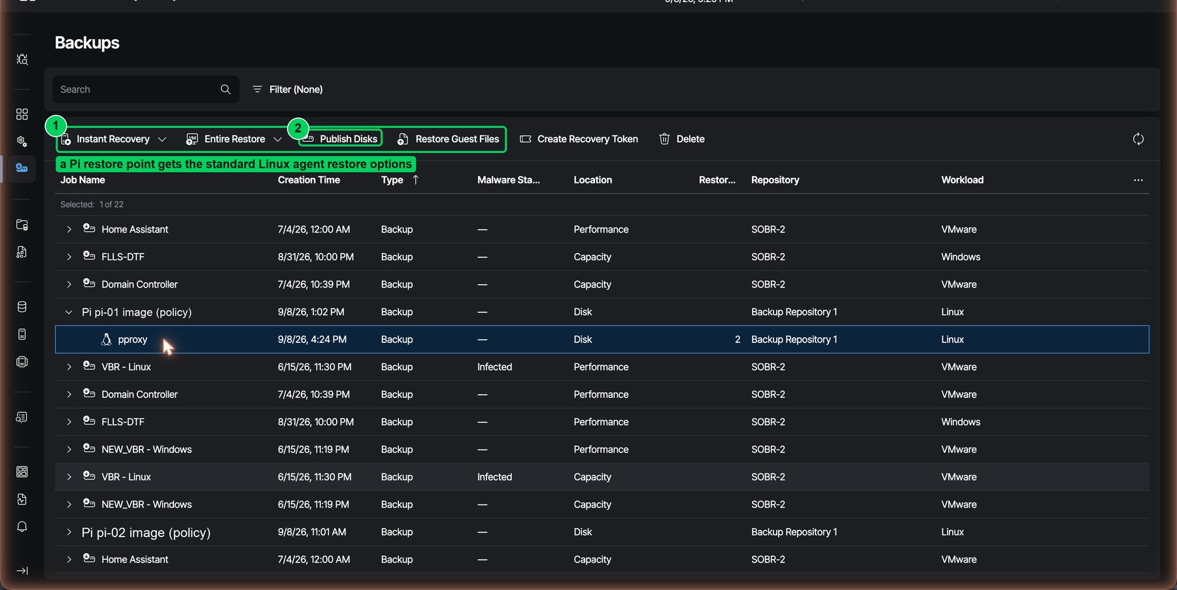The image size is (1177, 590).
Task: Open the notifications bell icon in sidebar
Action: point(22,527)
